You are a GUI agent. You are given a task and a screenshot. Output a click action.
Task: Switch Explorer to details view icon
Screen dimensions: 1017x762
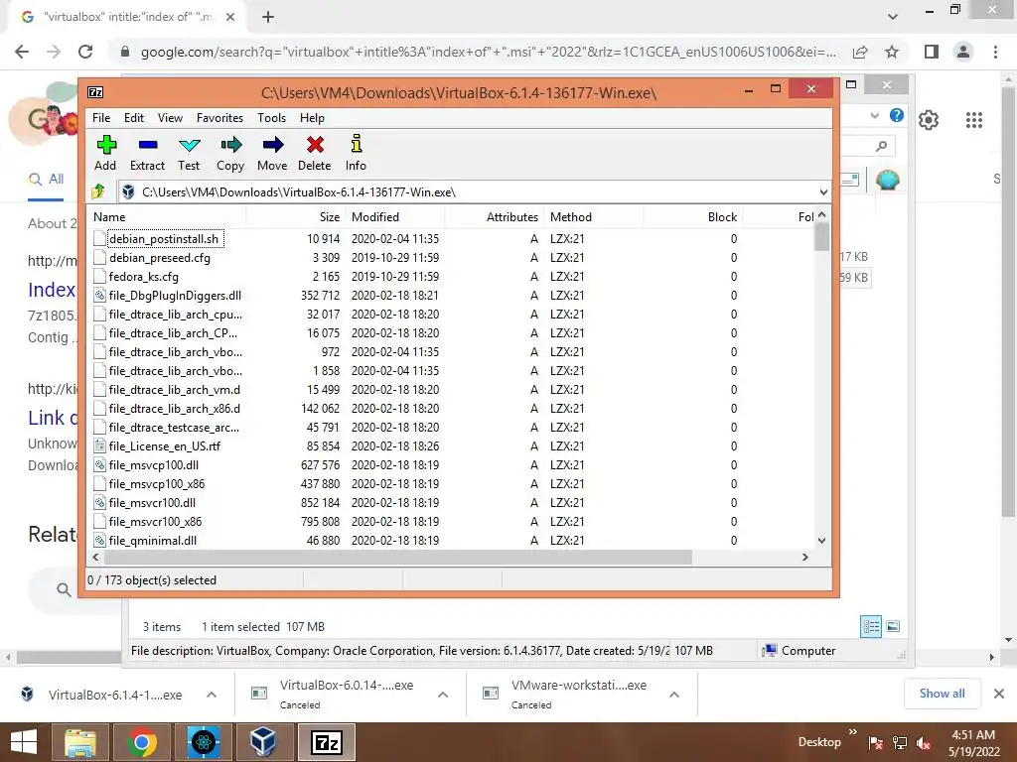click(x=871, y=626)
